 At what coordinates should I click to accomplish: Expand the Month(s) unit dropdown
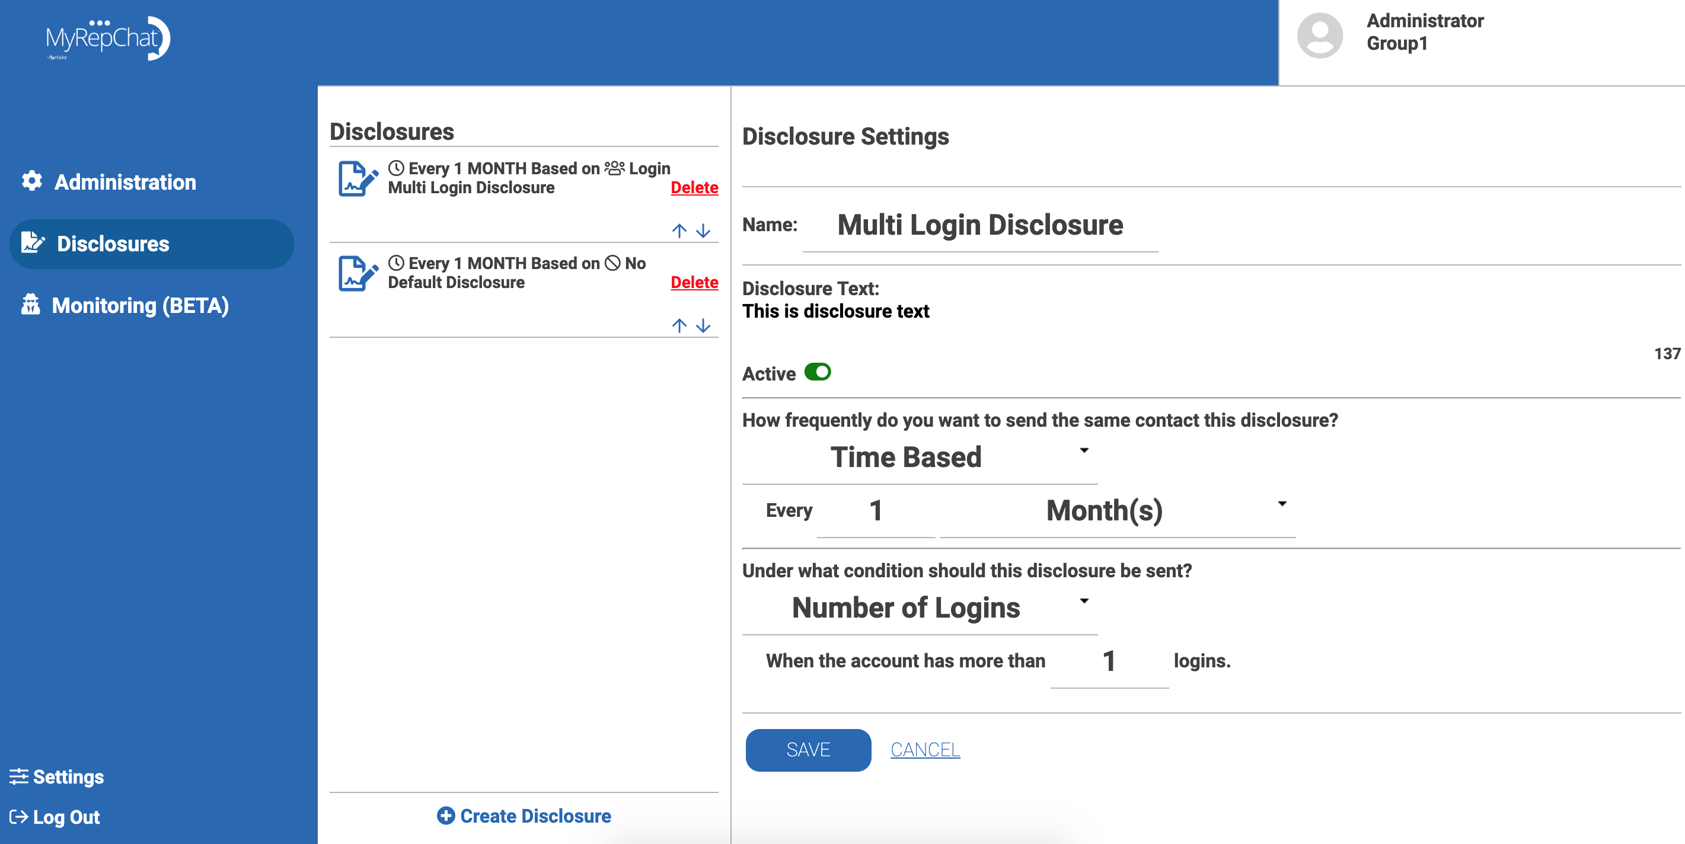[1116, 510]
